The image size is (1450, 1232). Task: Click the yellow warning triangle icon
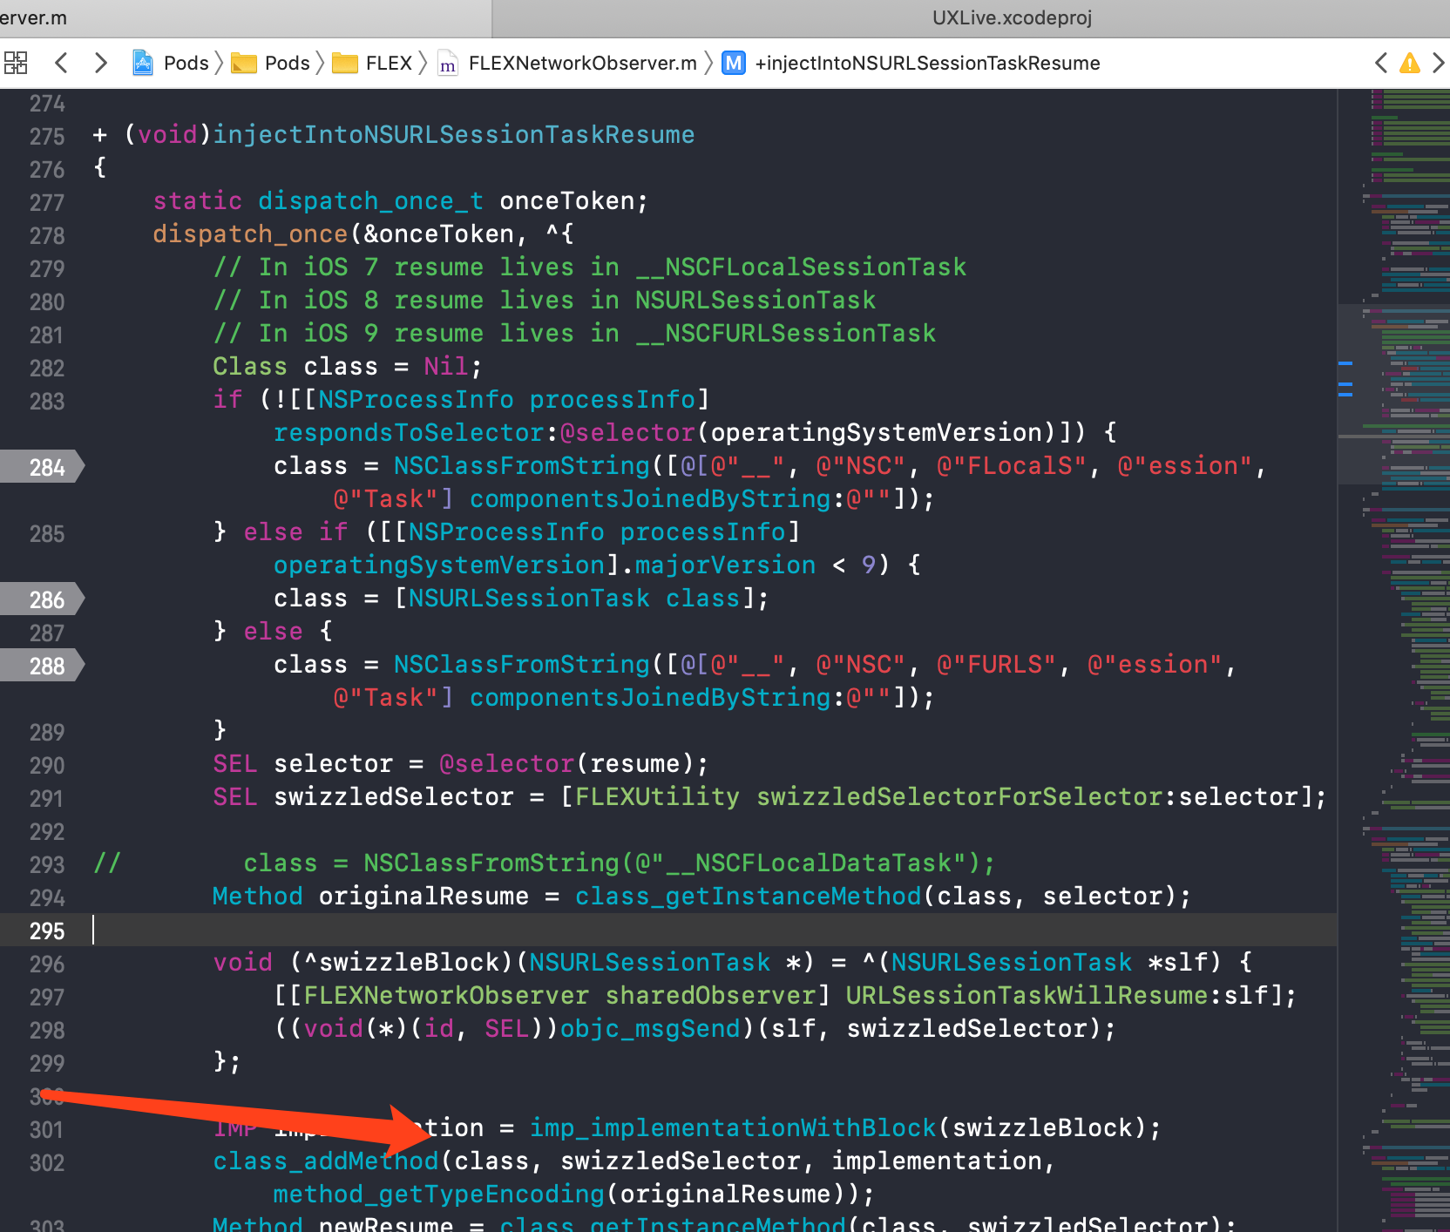click(x=1409, y=62)
